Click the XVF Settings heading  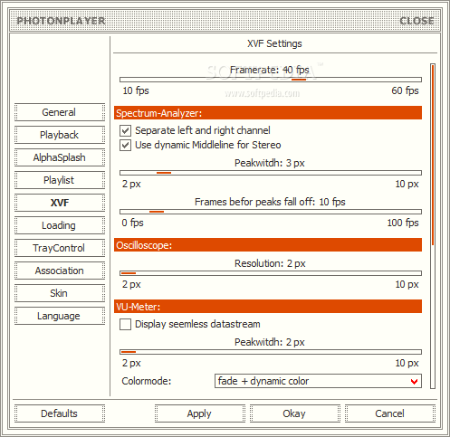(x=274, y=43)
